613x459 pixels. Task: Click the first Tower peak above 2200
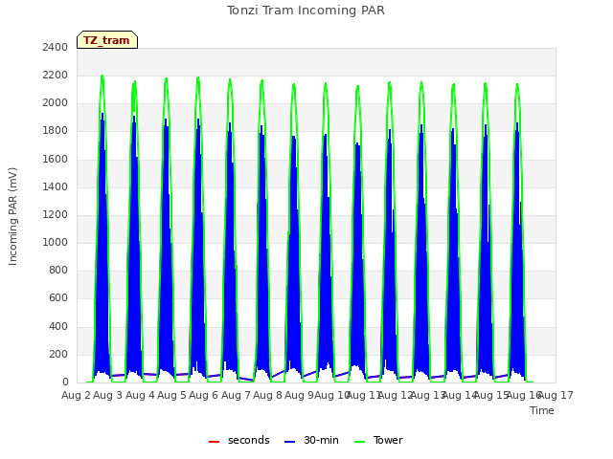(x=102, y=76)
